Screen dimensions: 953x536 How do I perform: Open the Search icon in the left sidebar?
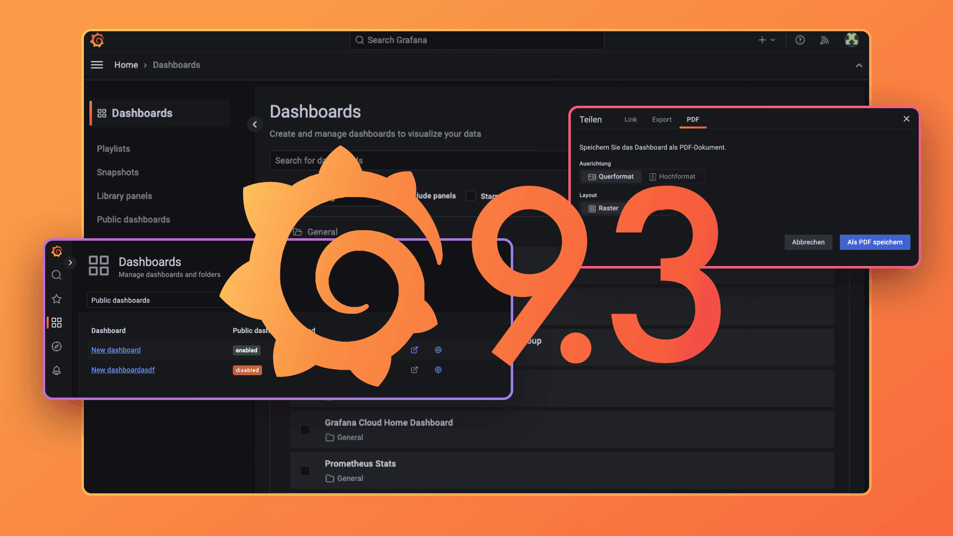(57, 275)
